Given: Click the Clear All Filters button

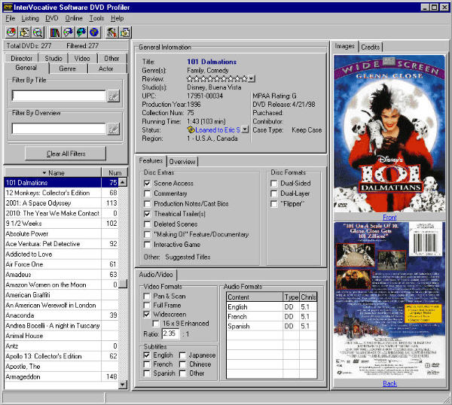Looking at the screenshot, I should click(x=66, y=154).
